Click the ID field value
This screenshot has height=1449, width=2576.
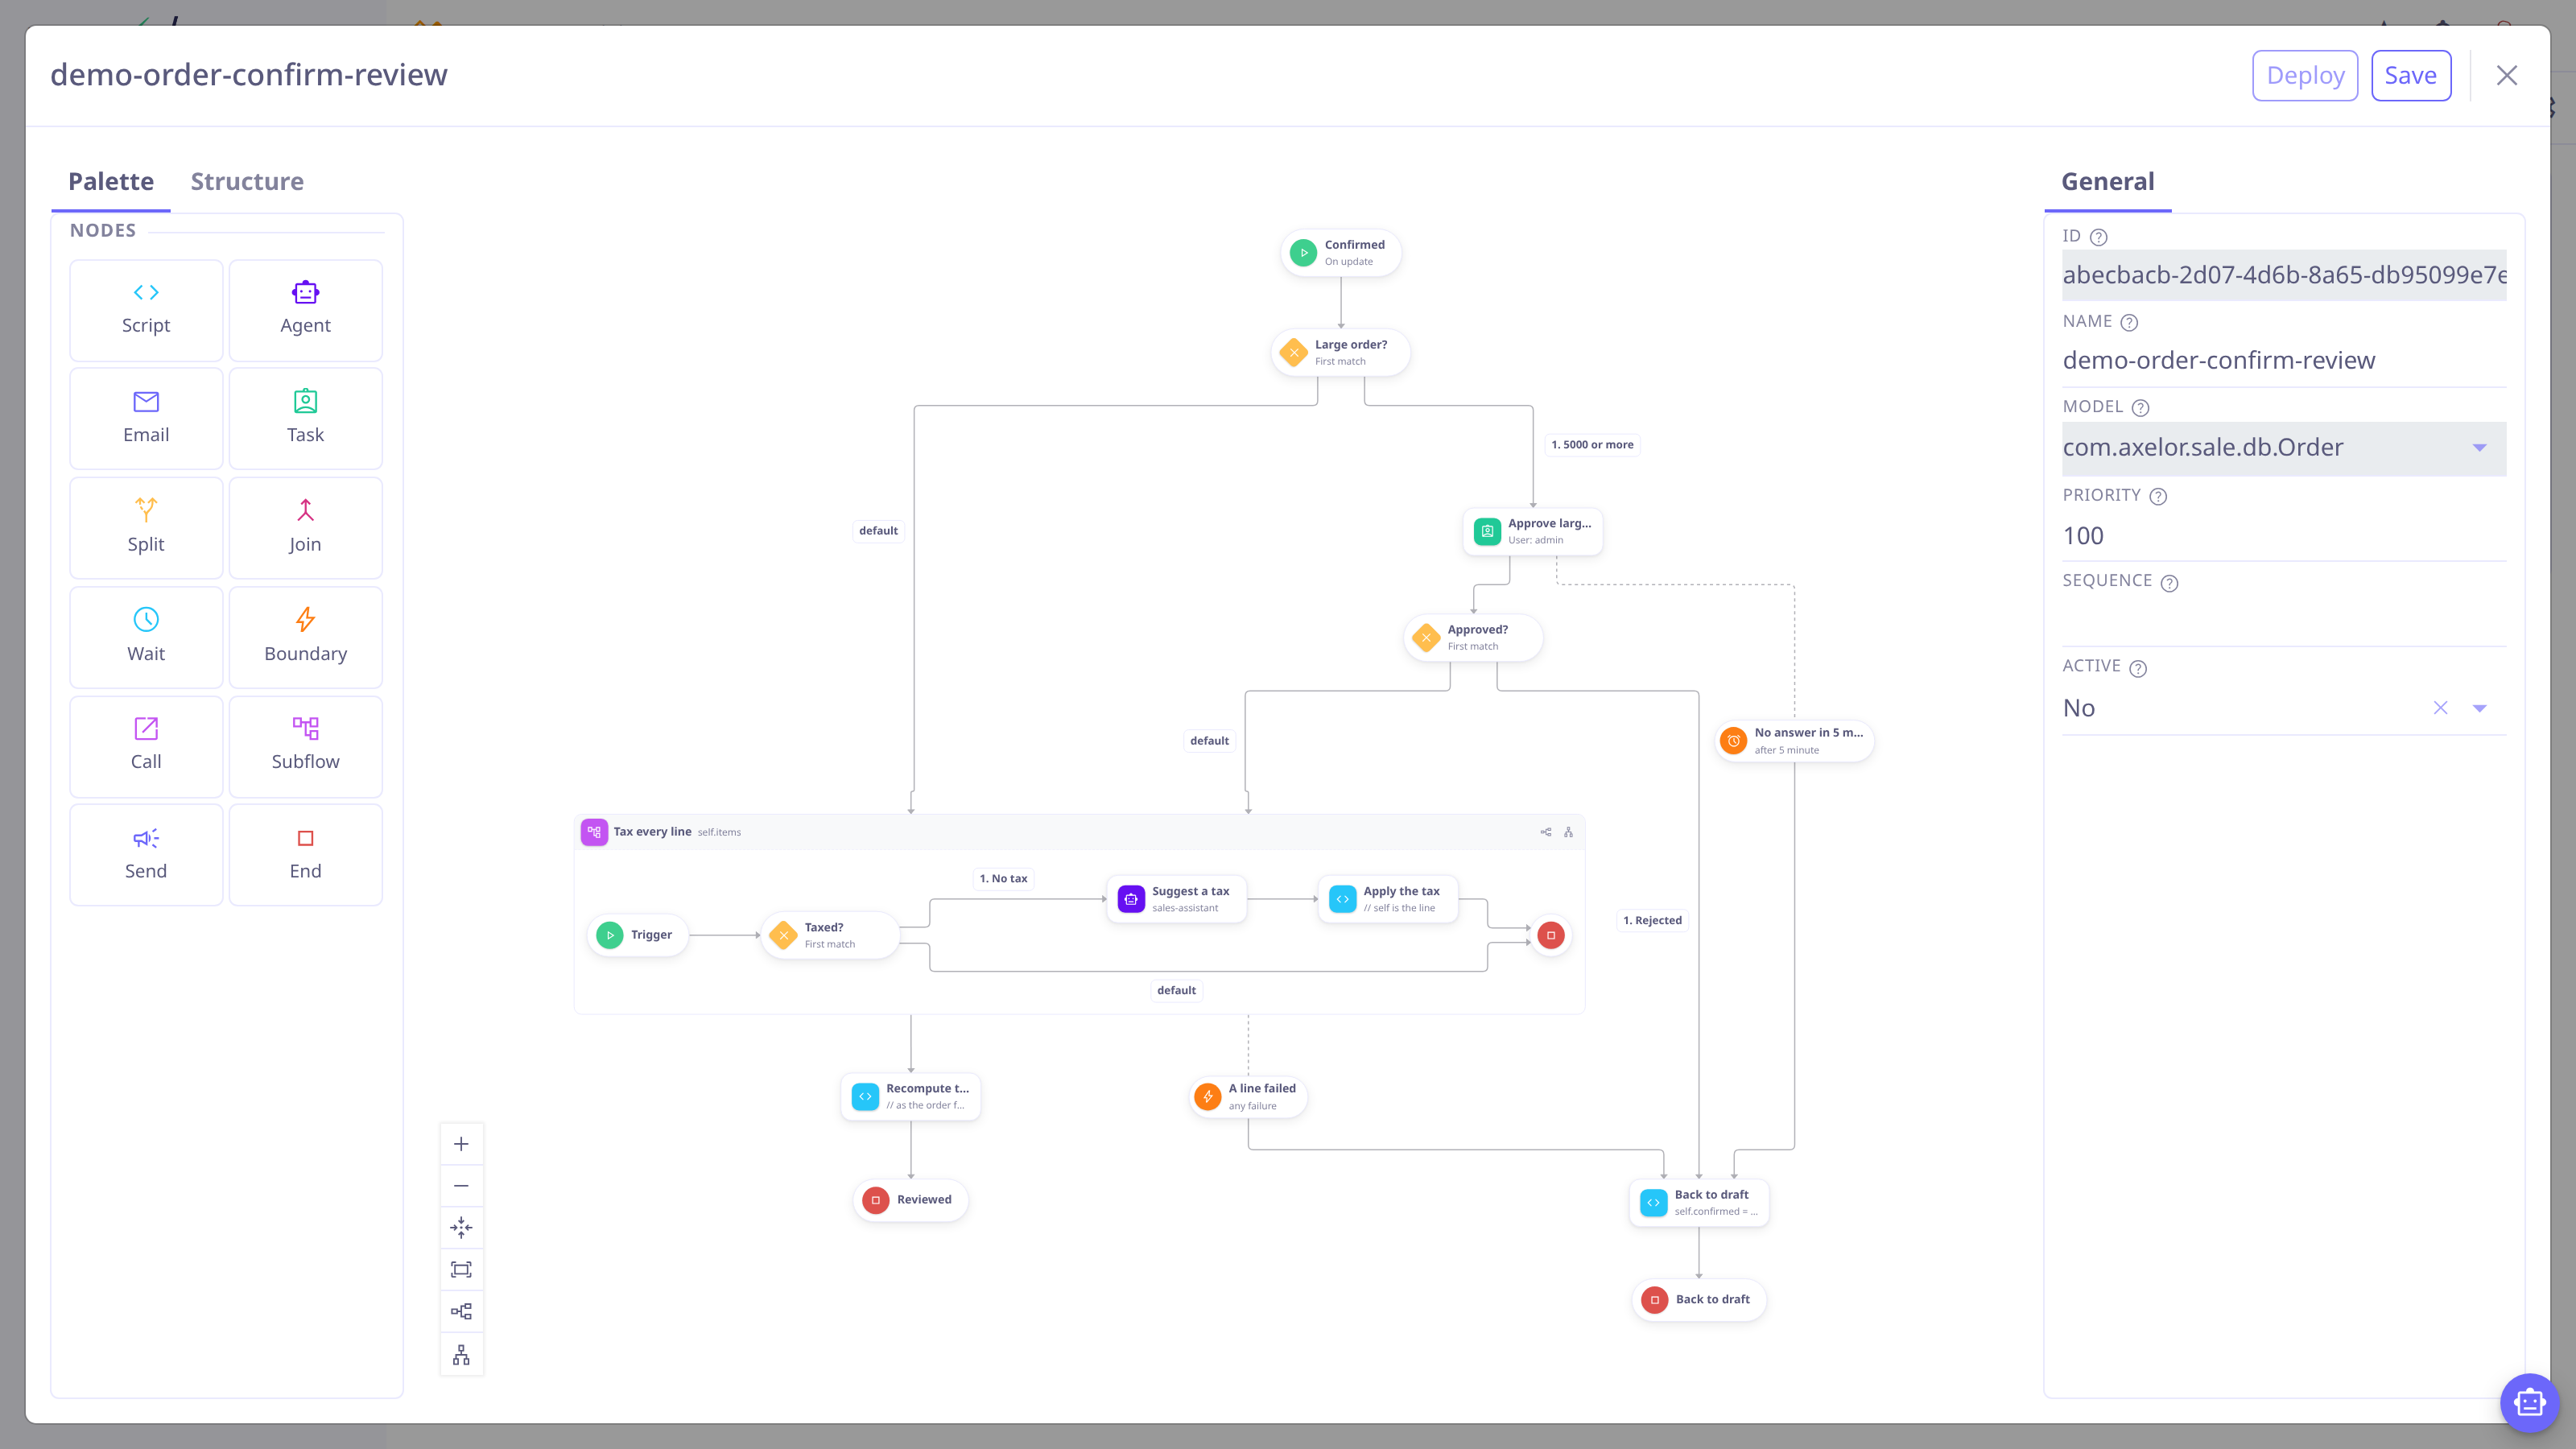(2284, 275)
